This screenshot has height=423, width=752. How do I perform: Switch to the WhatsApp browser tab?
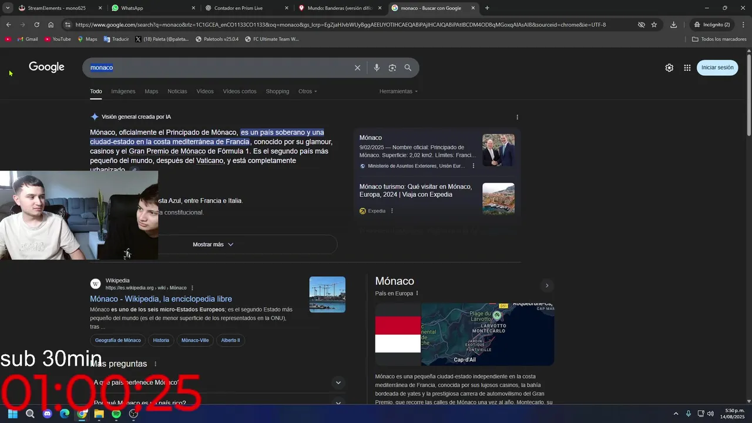coord(153,8)
